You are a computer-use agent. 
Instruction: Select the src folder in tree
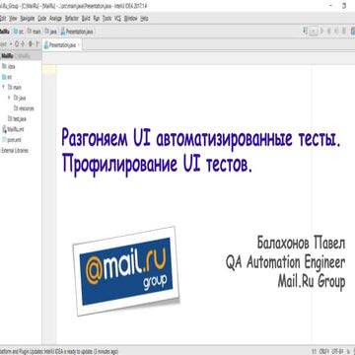pyautogui.click(x=7, y=77)
